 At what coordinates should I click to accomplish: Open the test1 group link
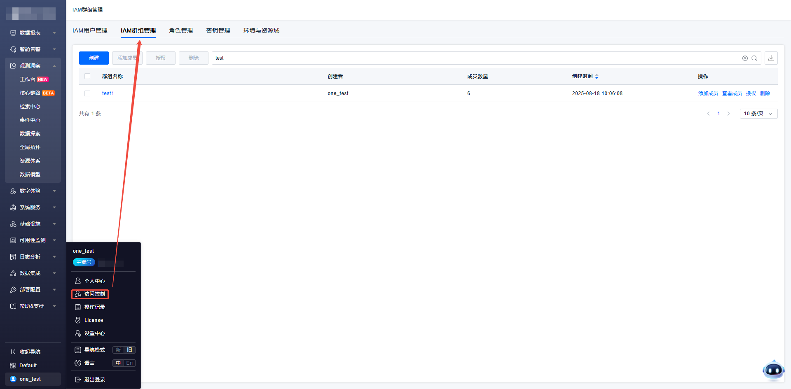(108, 93)
